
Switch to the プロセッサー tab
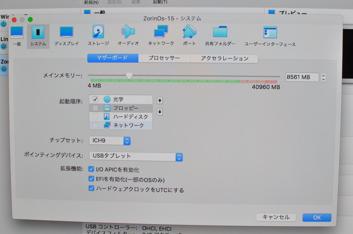[164, 58]
